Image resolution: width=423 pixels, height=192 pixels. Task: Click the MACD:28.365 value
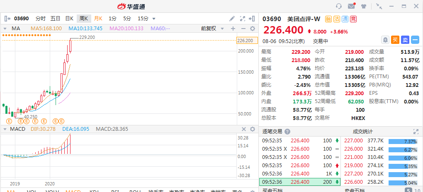(x=112, y=129)
